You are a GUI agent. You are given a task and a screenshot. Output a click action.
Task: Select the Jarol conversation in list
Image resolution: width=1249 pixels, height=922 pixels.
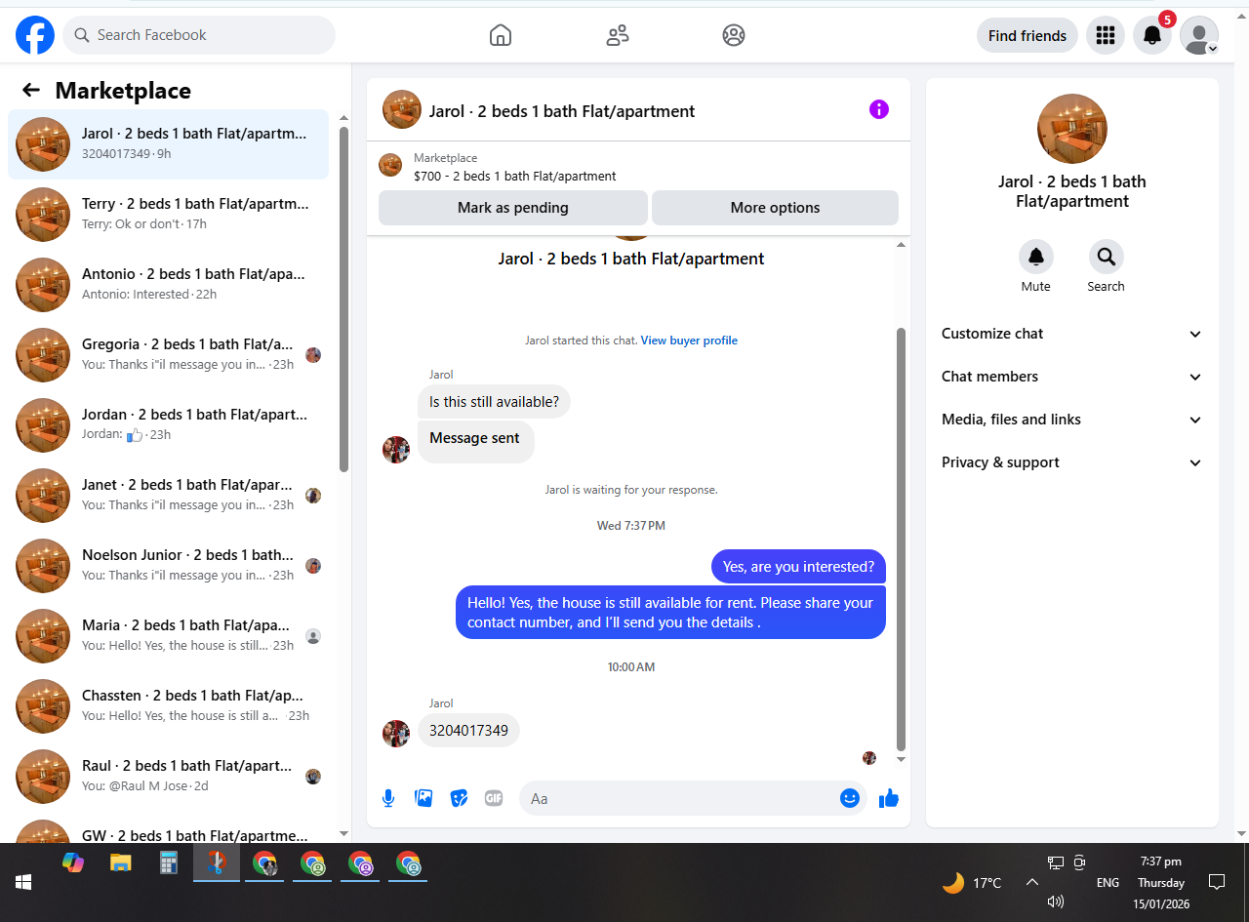(x=168, y=144)
